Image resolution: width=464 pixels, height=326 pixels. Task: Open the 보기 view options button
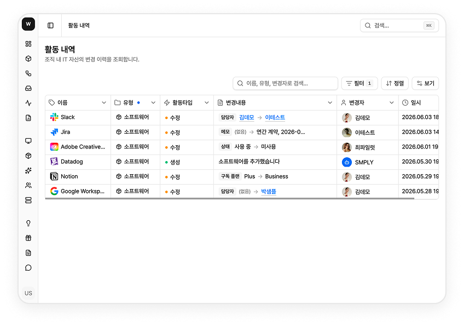pos(425,83)
